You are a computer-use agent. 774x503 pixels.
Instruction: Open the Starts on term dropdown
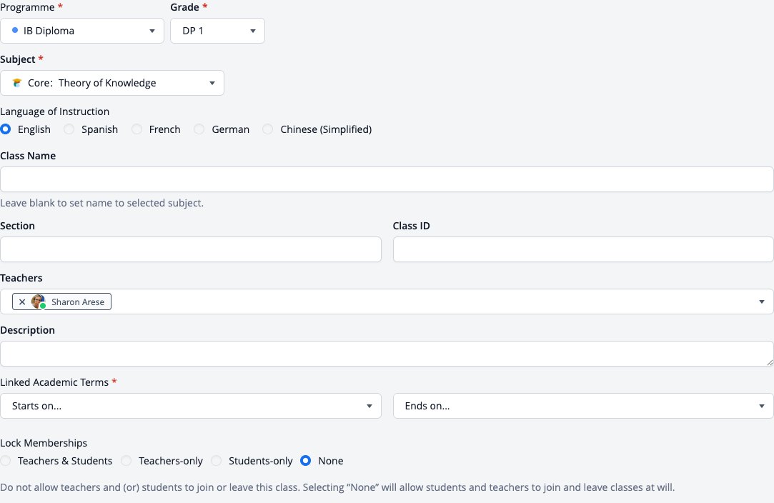(191, 406)
